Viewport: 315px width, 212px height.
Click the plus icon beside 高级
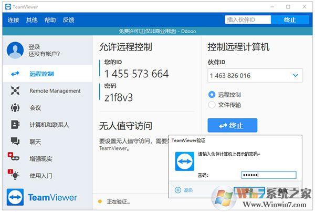[x=178, y=190]
